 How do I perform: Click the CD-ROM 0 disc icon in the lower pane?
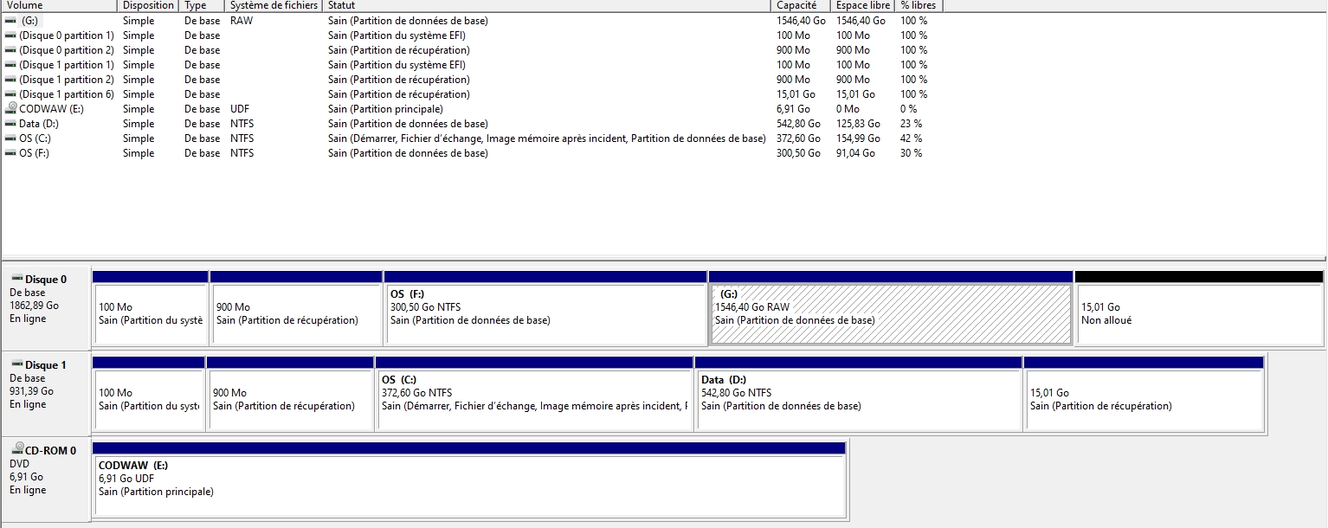coord(17,449)
